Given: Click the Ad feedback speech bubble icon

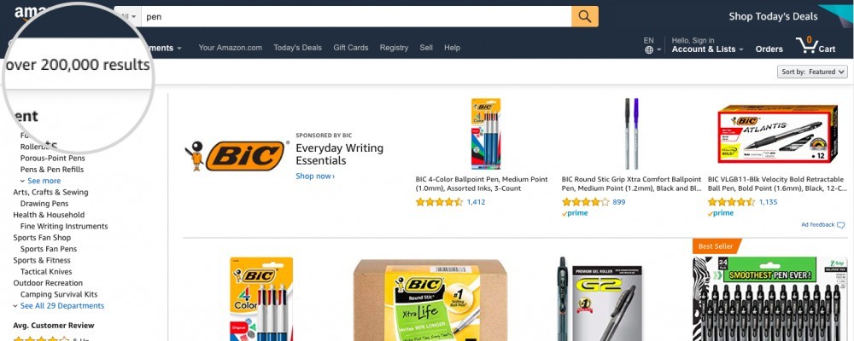Looking at the screenshot, I should pos(841,224).
